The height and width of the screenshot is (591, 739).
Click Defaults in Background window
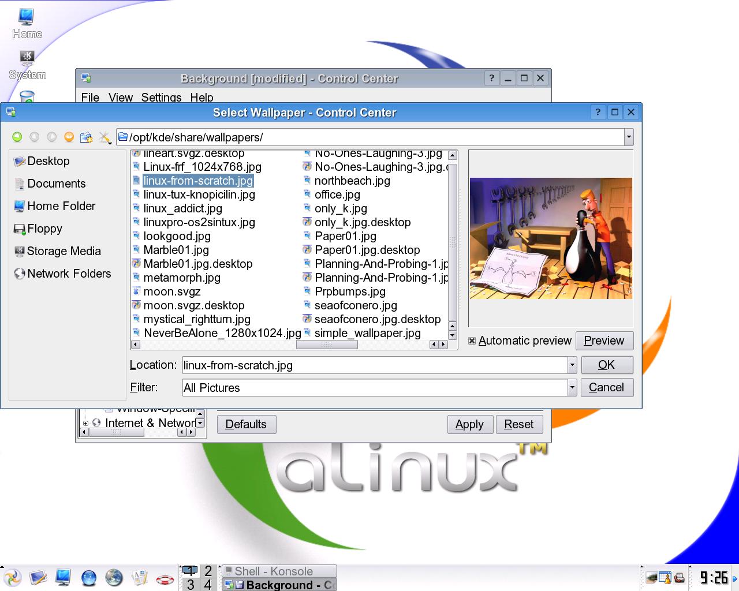coord(246,424)
